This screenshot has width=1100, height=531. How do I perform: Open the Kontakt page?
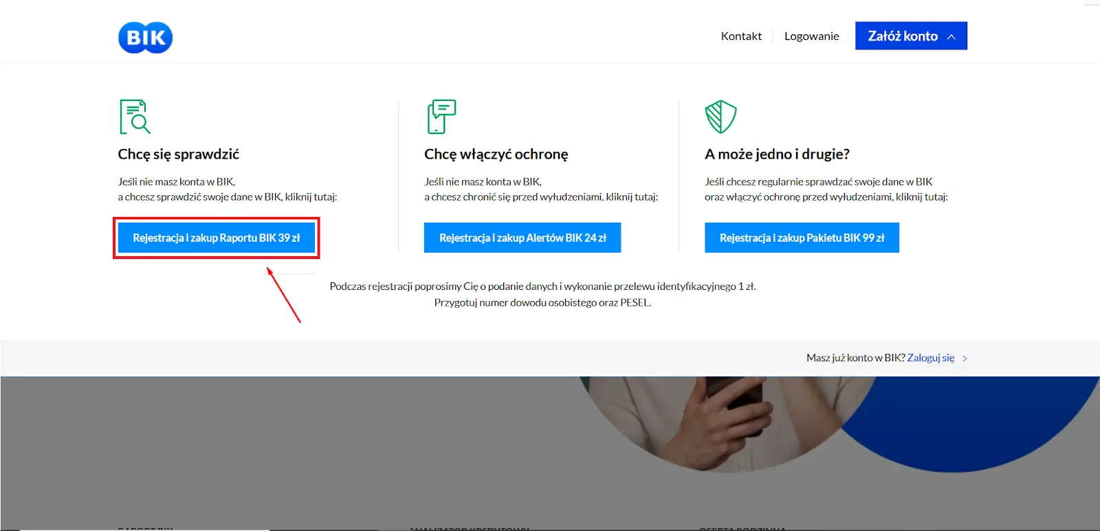(741, 36)
